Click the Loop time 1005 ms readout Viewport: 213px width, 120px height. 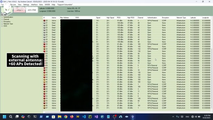click(x=74, y=11)
